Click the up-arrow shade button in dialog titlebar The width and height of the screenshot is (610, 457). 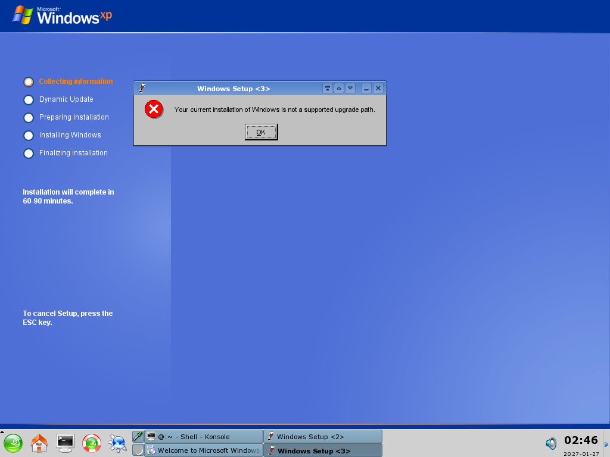(339, 88)
